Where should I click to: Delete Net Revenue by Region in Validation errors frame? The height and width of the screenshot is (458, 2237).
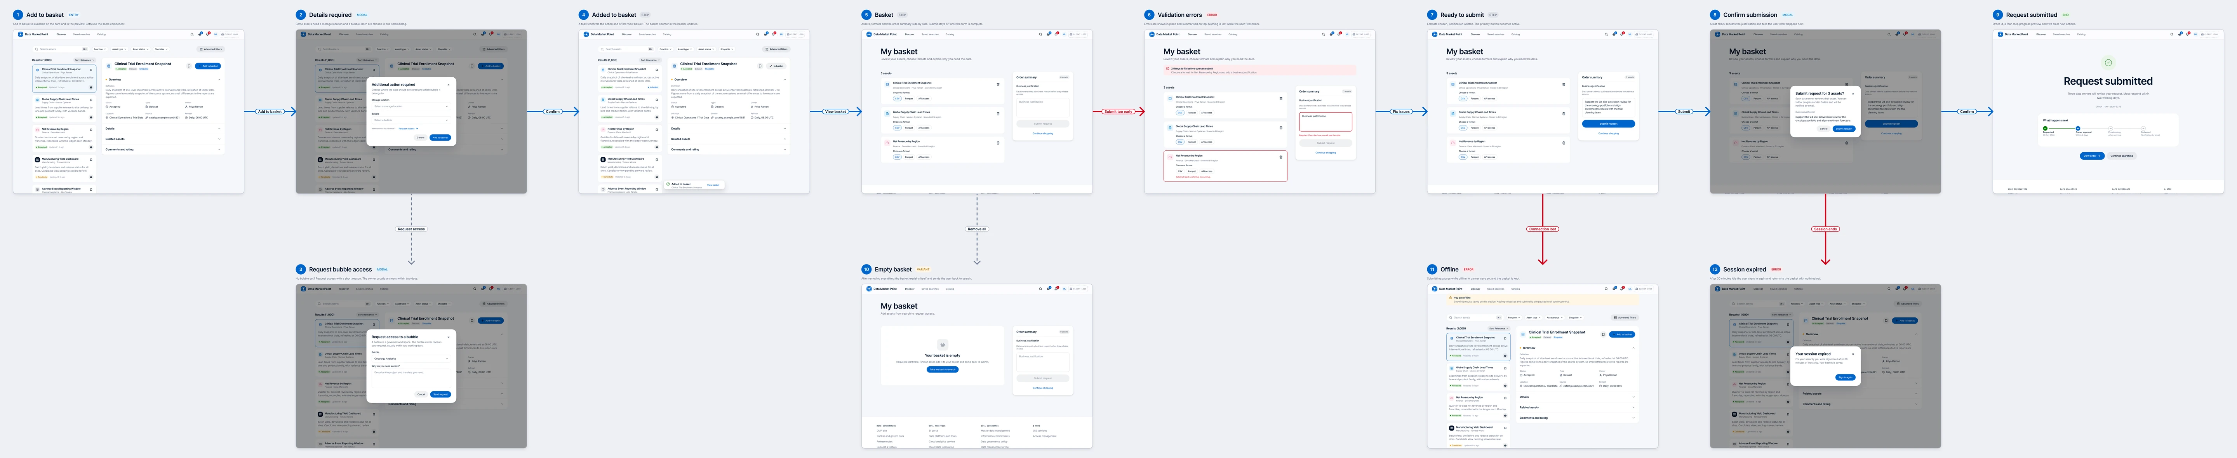pos(1281,157)
